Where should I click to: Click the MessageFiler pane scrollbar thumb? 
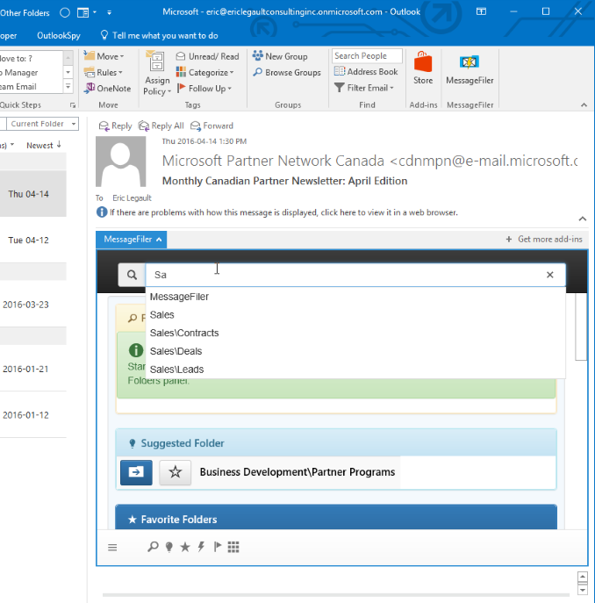click(x=580, y=327)
